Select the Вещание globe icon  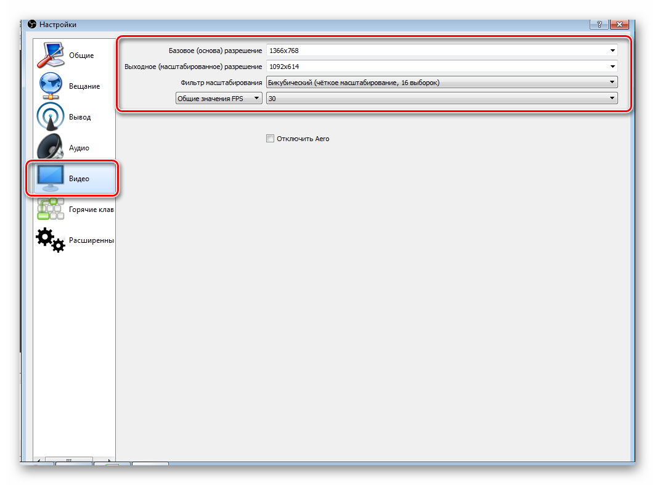(51, 86)
